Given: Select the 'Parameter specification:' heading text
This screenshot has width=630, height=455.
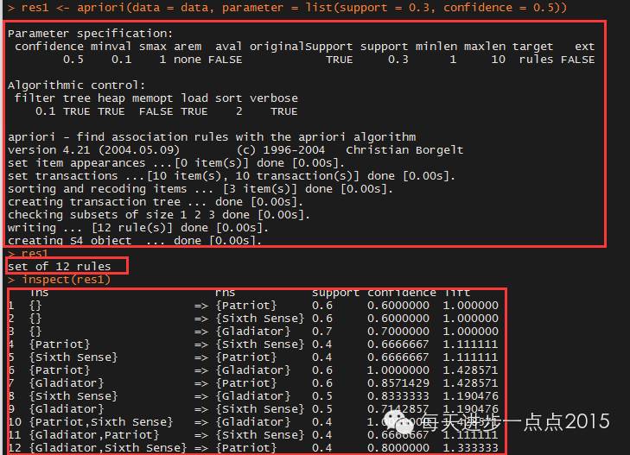Looking at the screenshot, I should coord(90,34).
